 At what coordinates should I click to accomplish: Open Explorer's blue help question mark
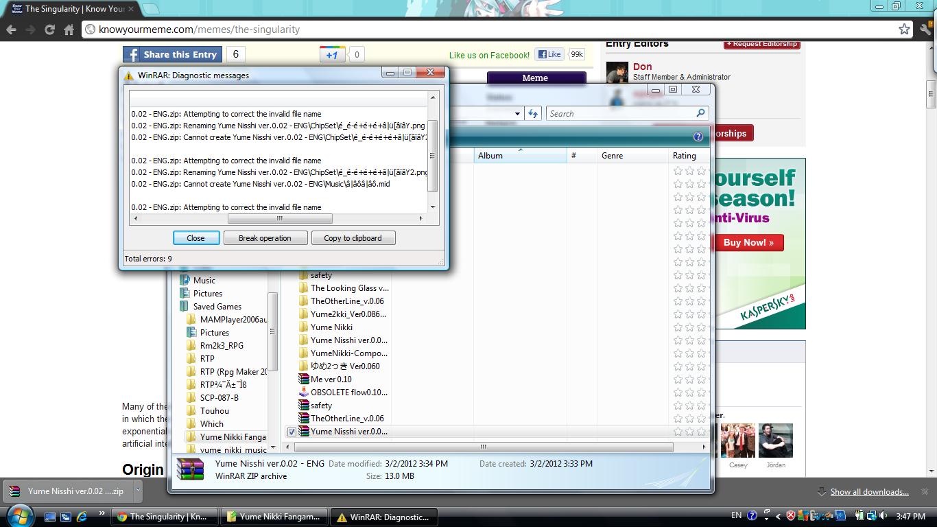(x=698, y=137)
